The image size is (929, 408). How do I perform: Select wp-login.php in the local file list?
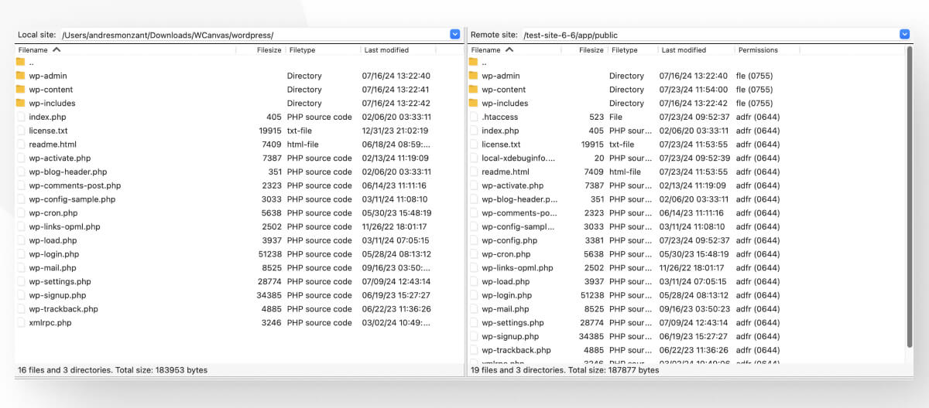point(54,254)
